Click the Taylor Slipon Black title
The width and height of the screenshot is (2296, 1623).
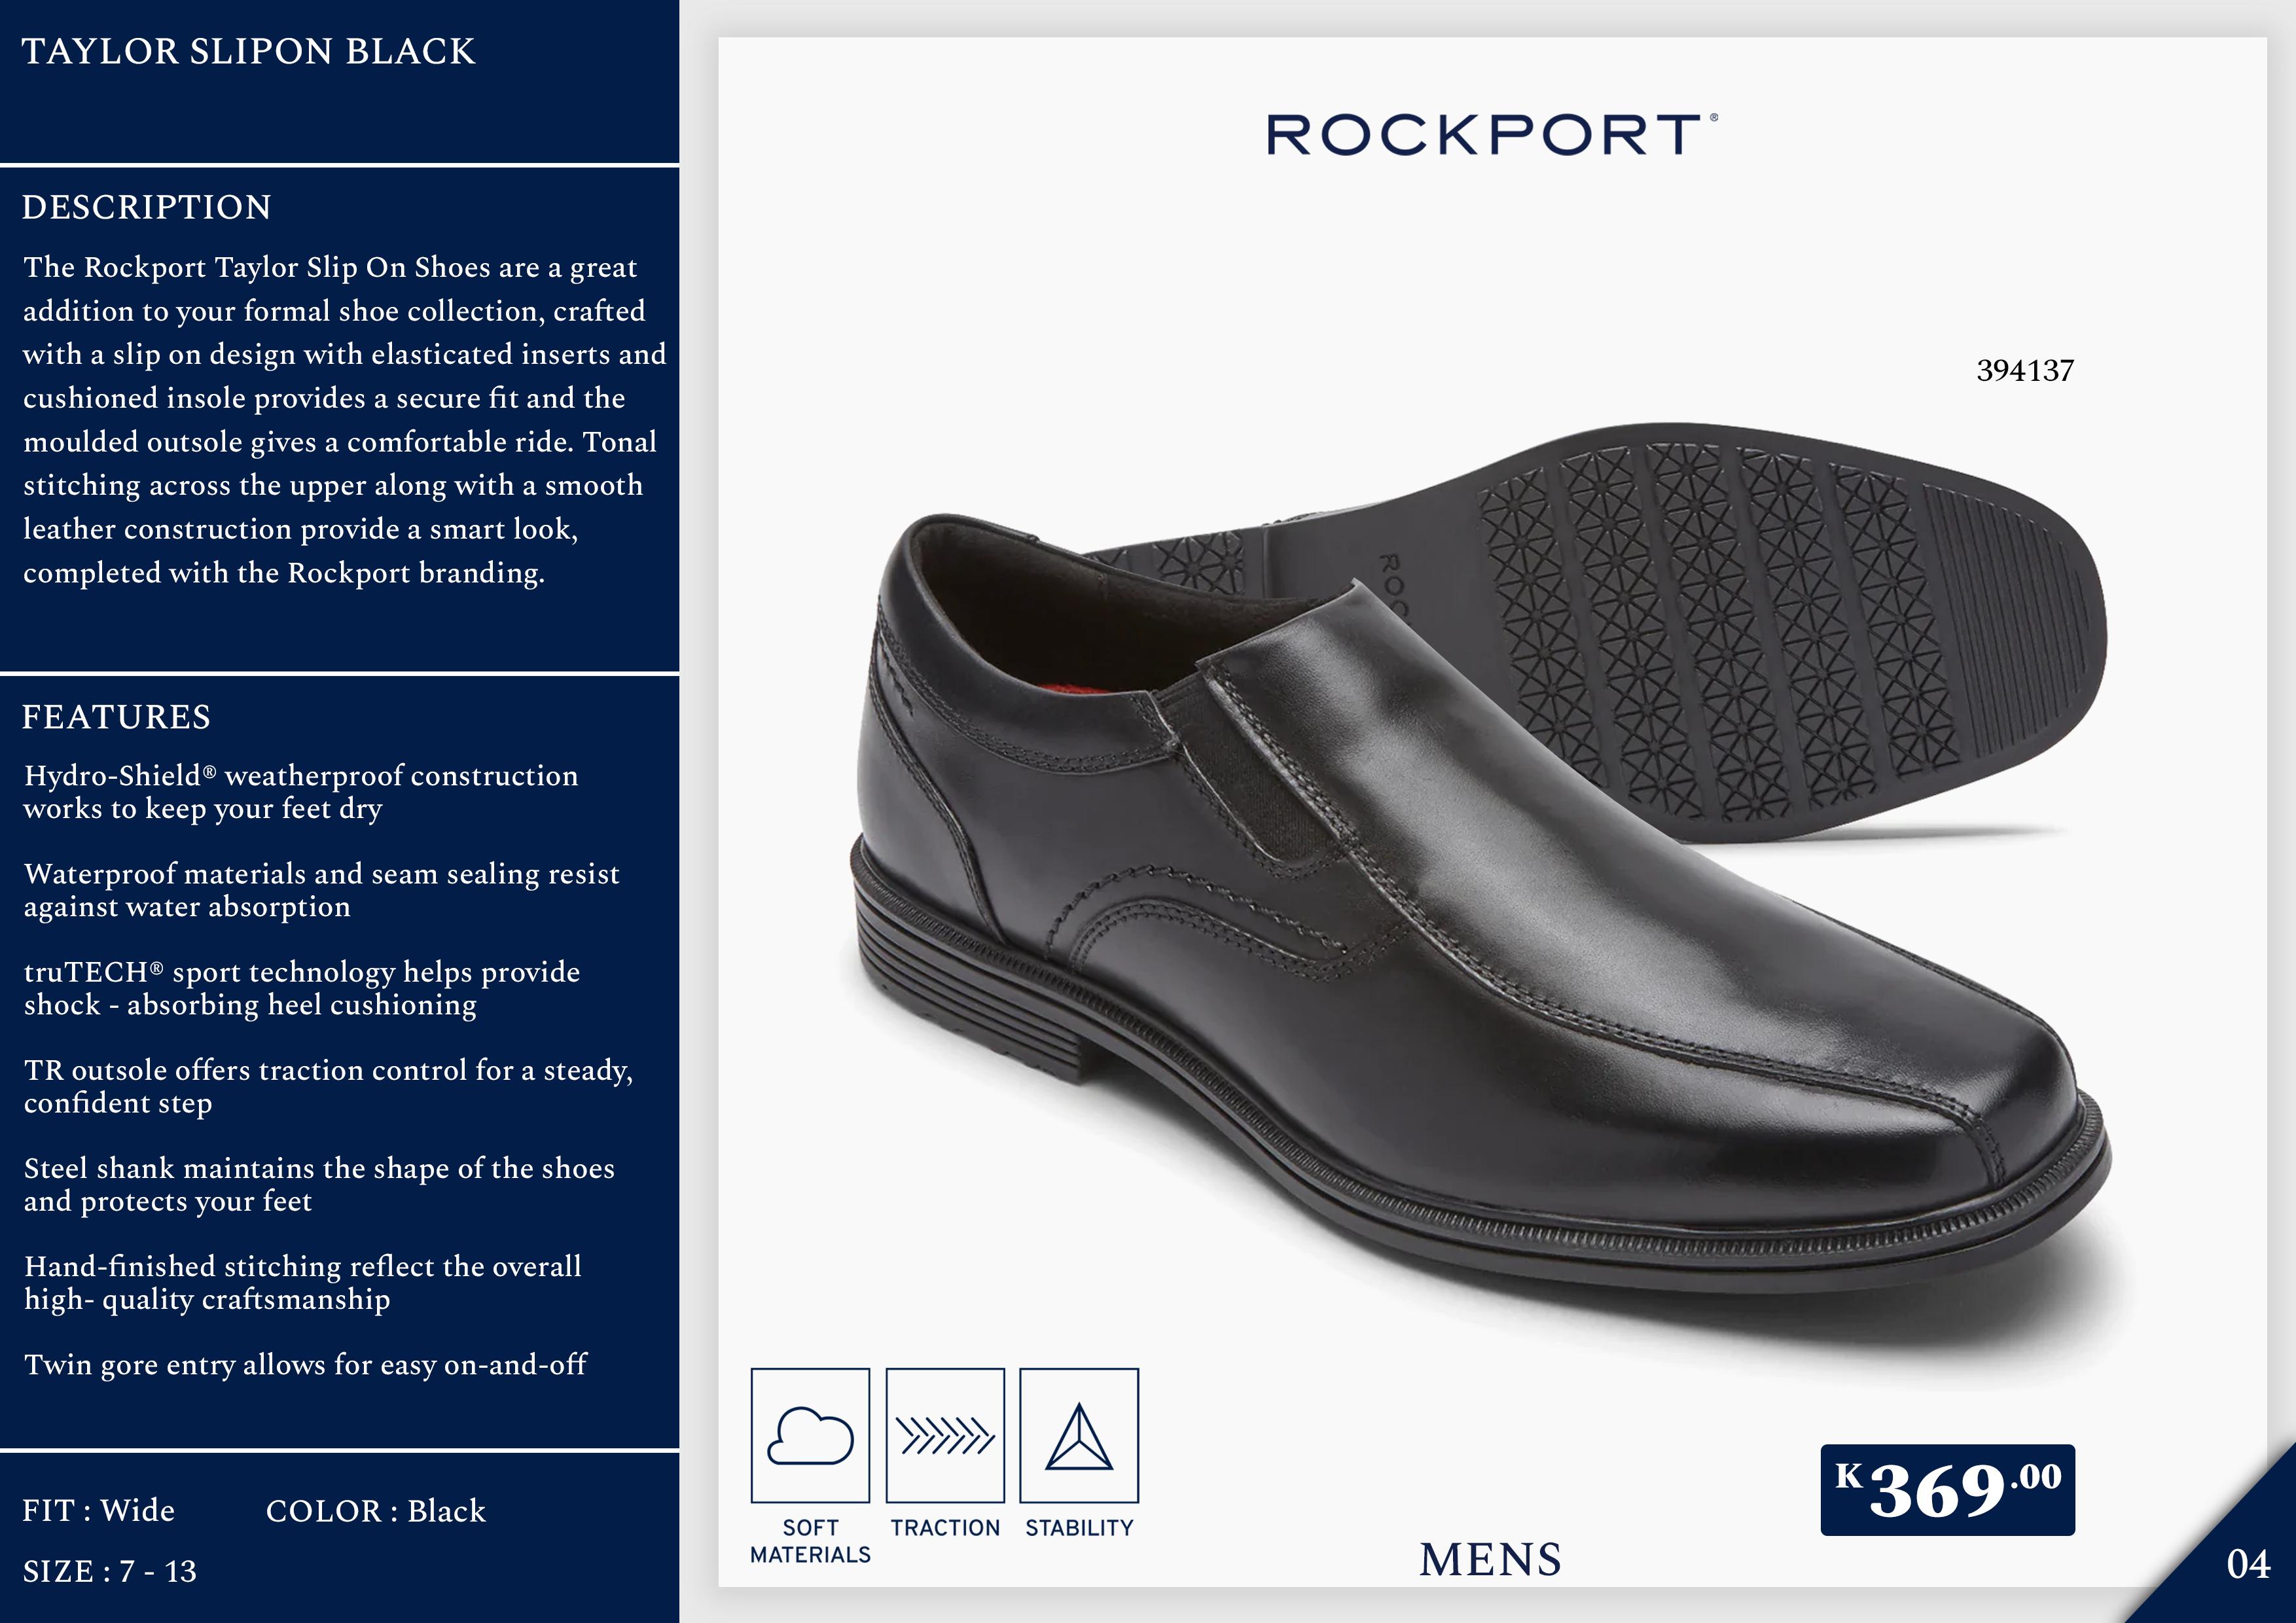coord(248,51)
